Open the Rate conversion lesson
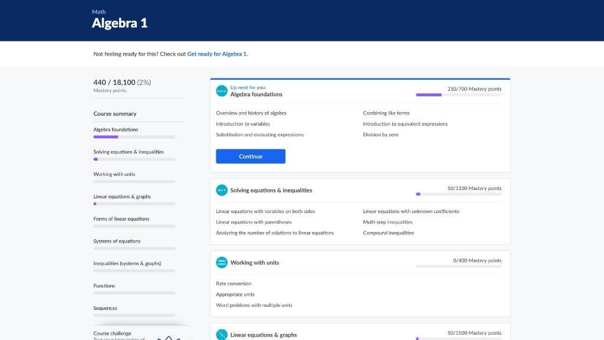 coord(234,283)
